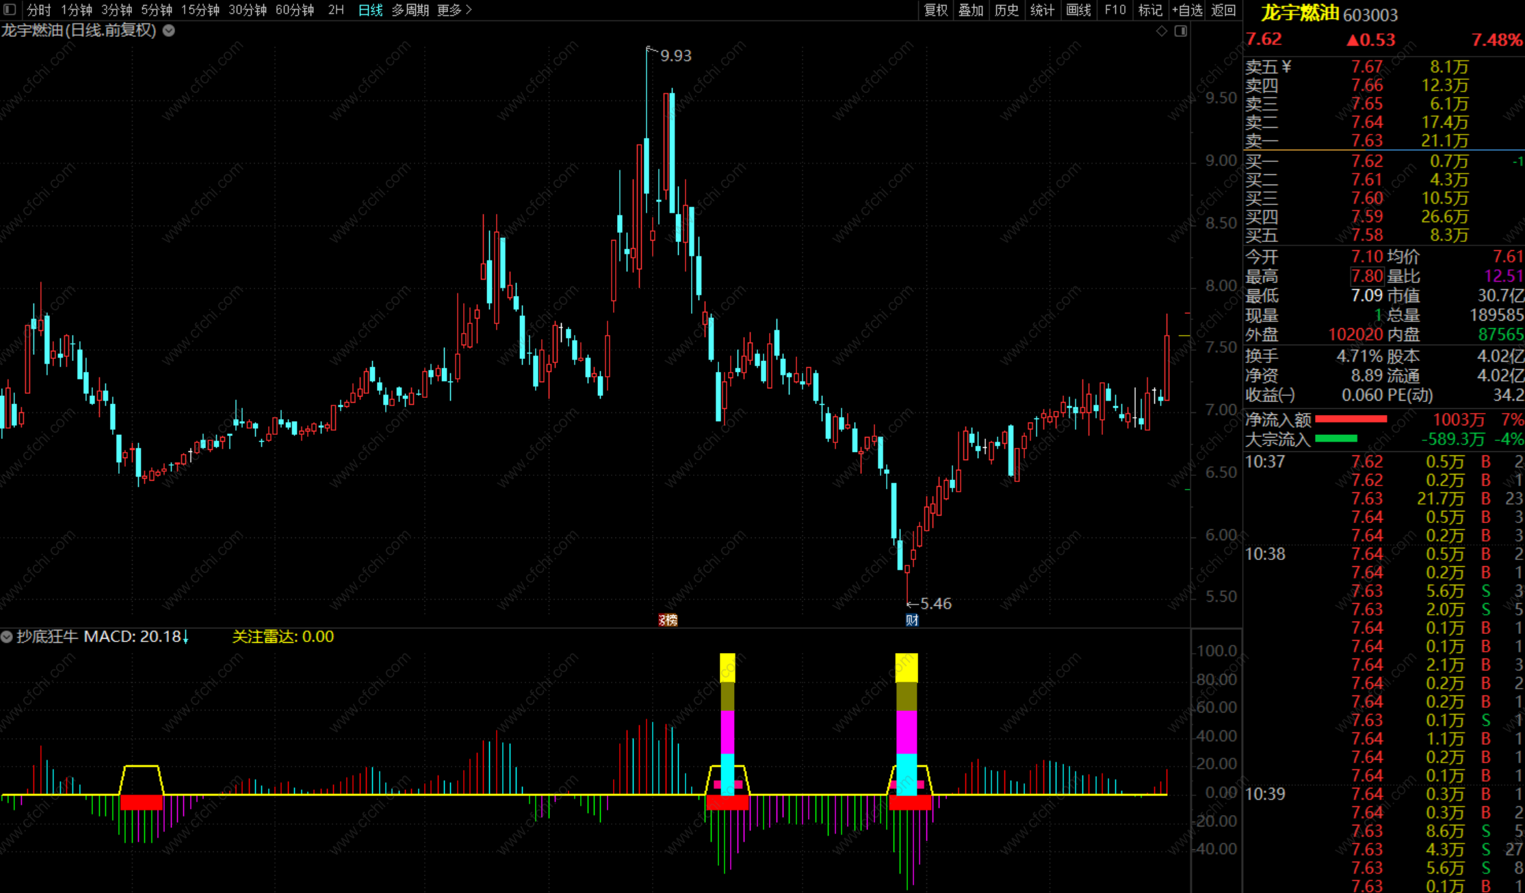This screenshot has height=893, width=1525.
Task: Click the 财 marker below chart
Action: 911,619
